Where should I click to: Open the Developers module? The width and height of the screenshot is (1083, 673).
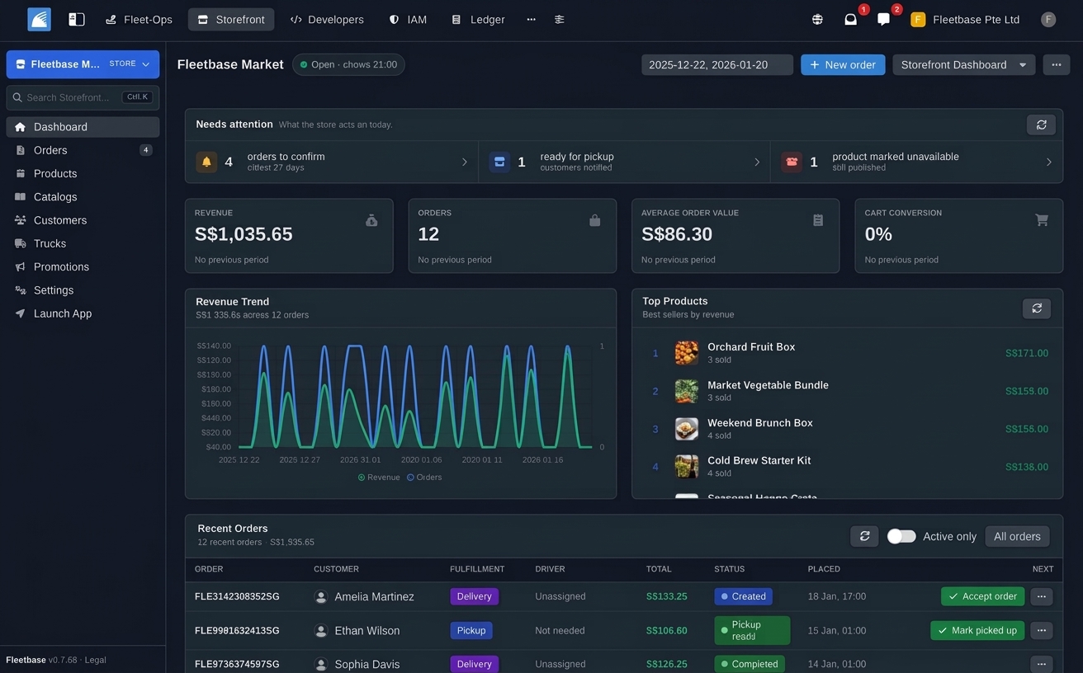(327, 19)
